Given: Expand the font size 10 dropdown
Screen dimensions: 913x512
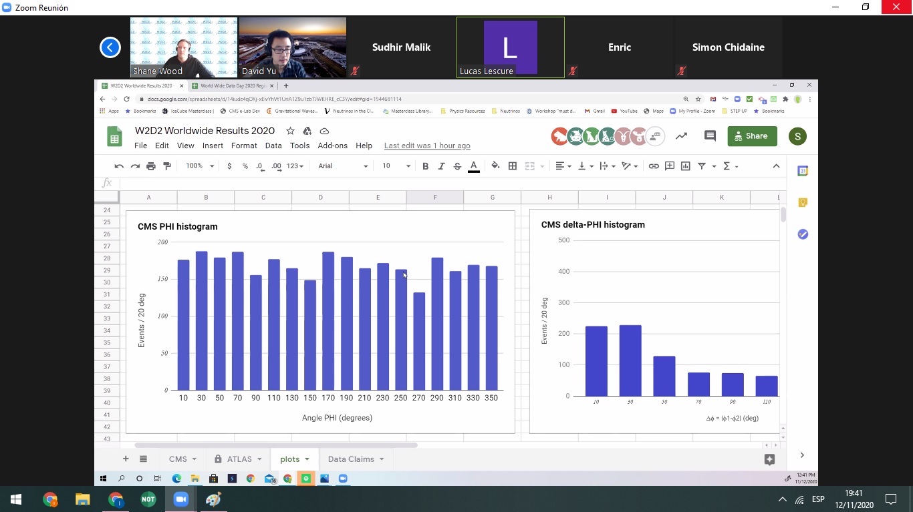Looking at the screenshot, I should tap(396, 166).
